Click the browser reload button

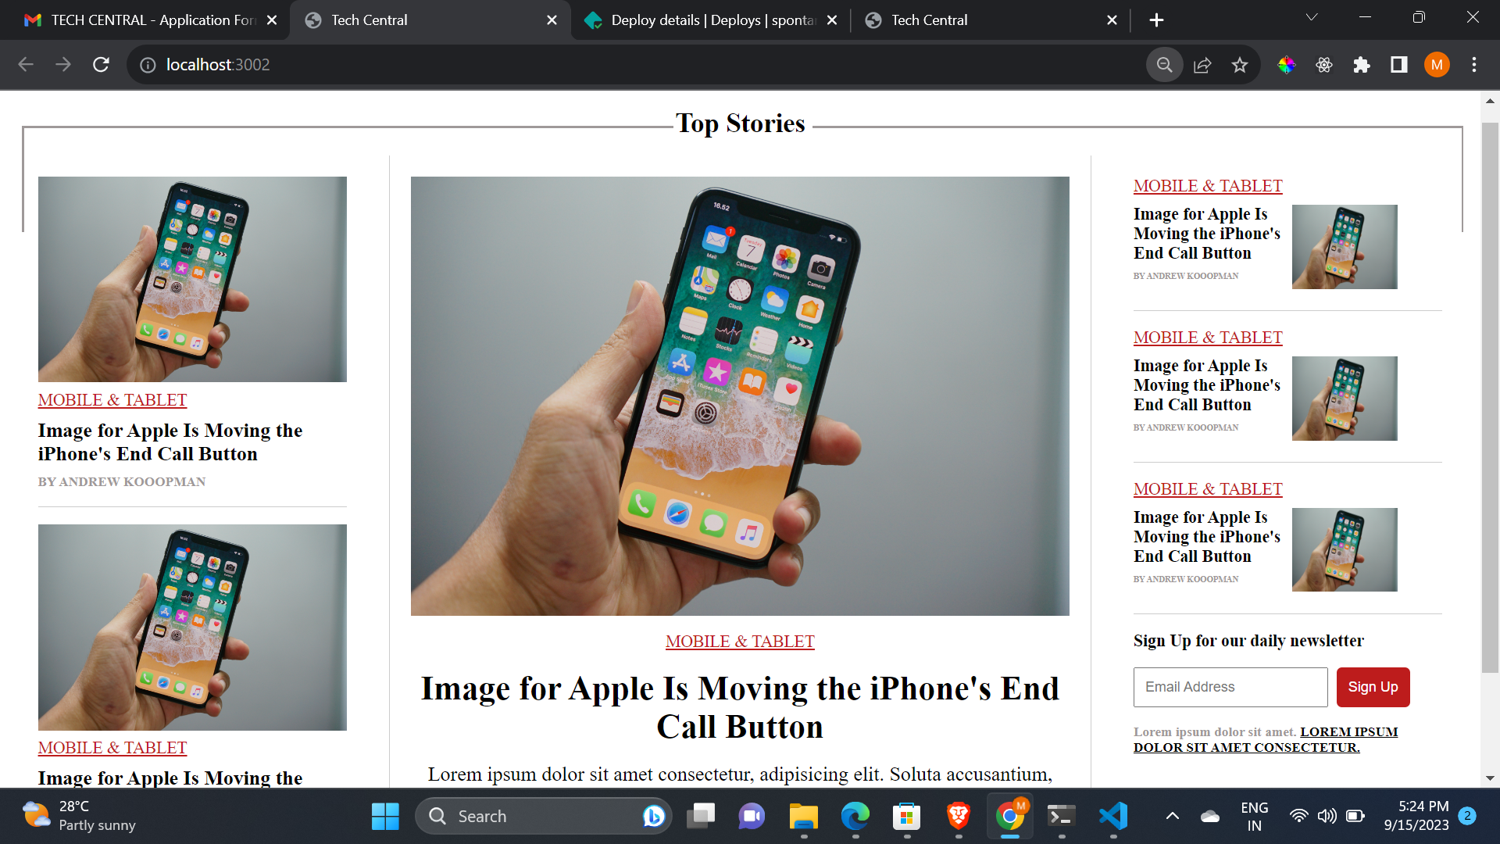click(x=101, y=65)
